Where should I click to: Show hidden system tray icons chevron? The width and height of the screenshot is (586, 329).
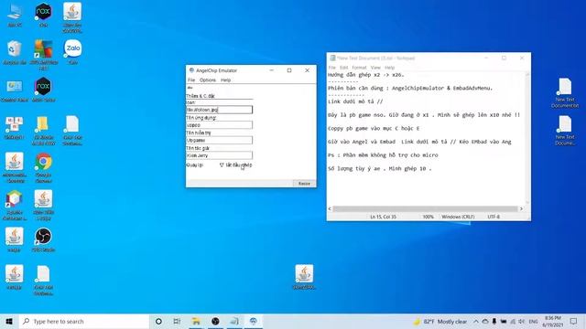(476, 321)
